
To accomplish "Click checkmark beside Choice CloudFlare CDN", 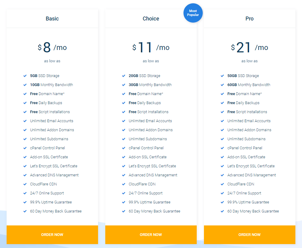I will [x=124, y=184].
